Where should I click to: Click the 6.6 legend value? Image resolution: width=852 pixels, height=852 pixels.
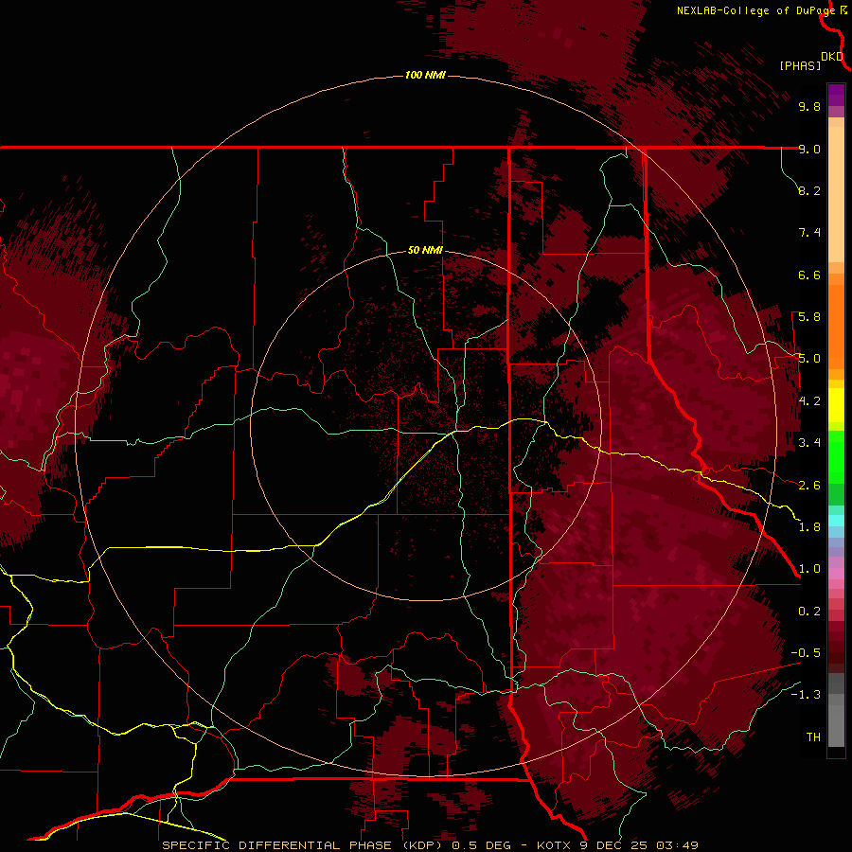coord(809,275)
